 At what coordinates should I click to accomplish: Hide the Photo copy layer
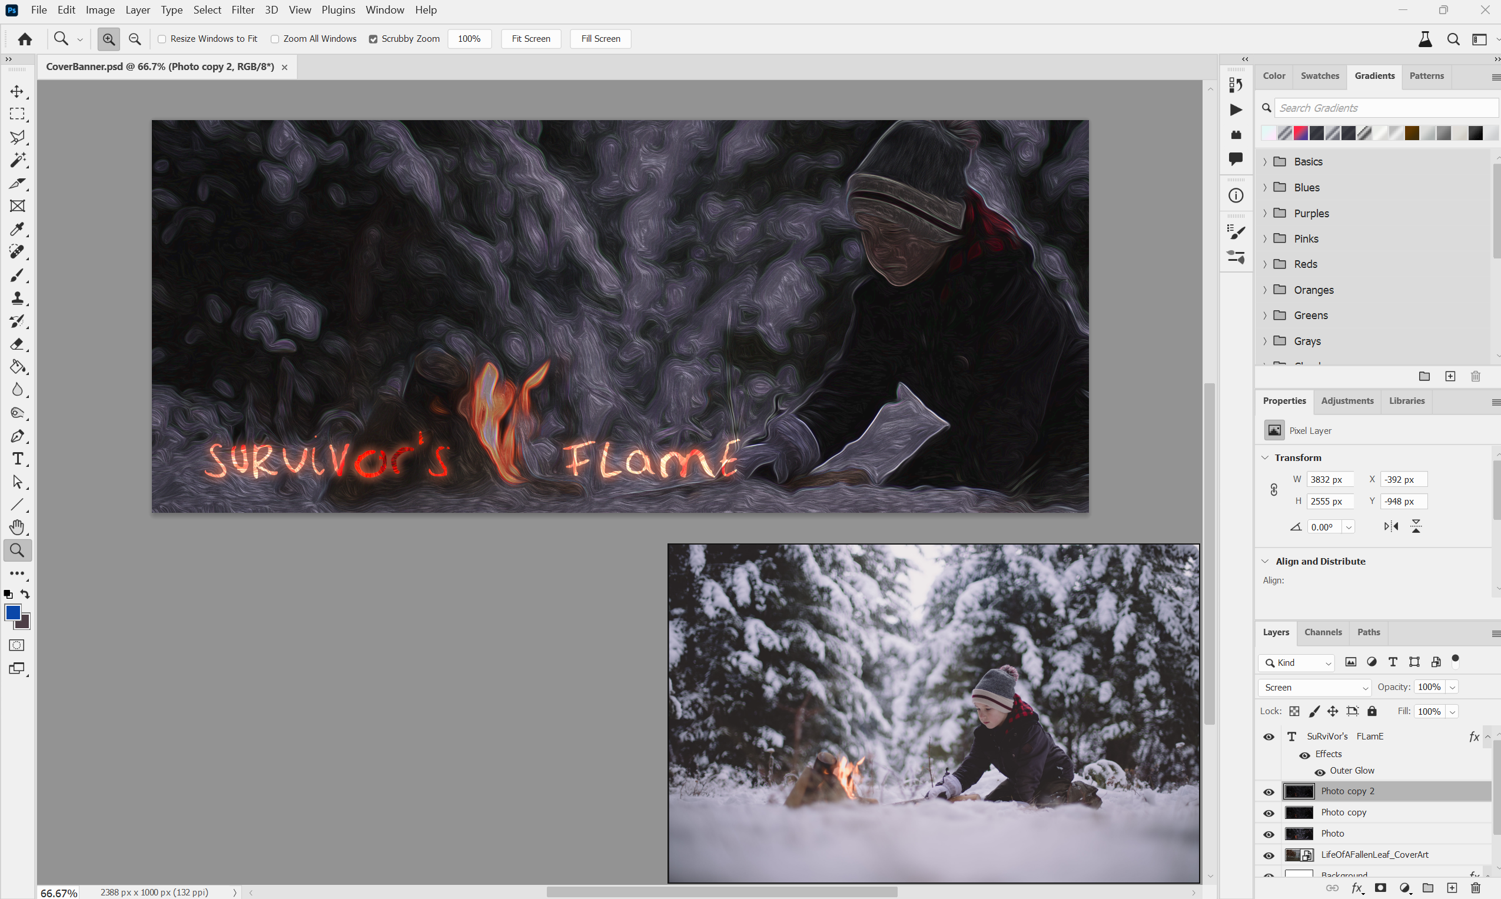click(1268, 813)
